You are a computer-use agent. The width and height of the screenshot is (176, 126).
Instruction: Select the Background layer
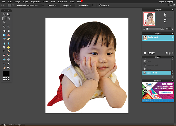[x=158, y=38]
